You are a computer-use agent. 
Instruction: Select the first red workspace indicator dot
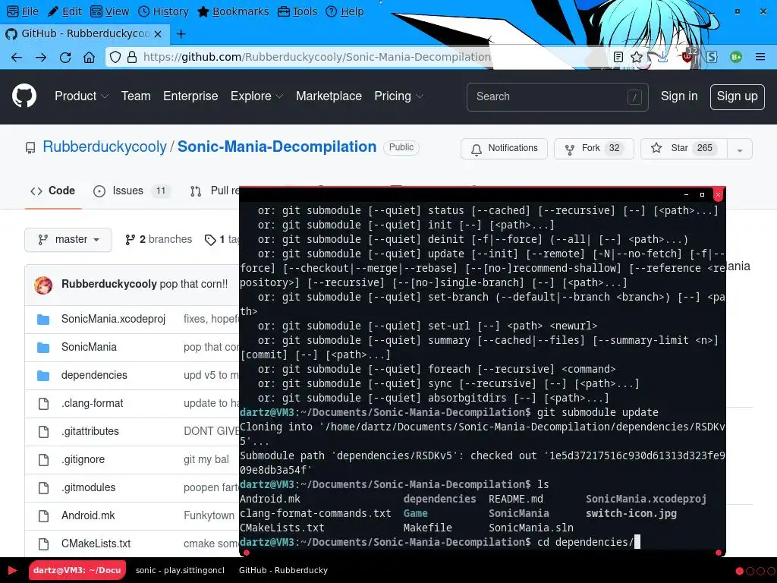[739, 571]
